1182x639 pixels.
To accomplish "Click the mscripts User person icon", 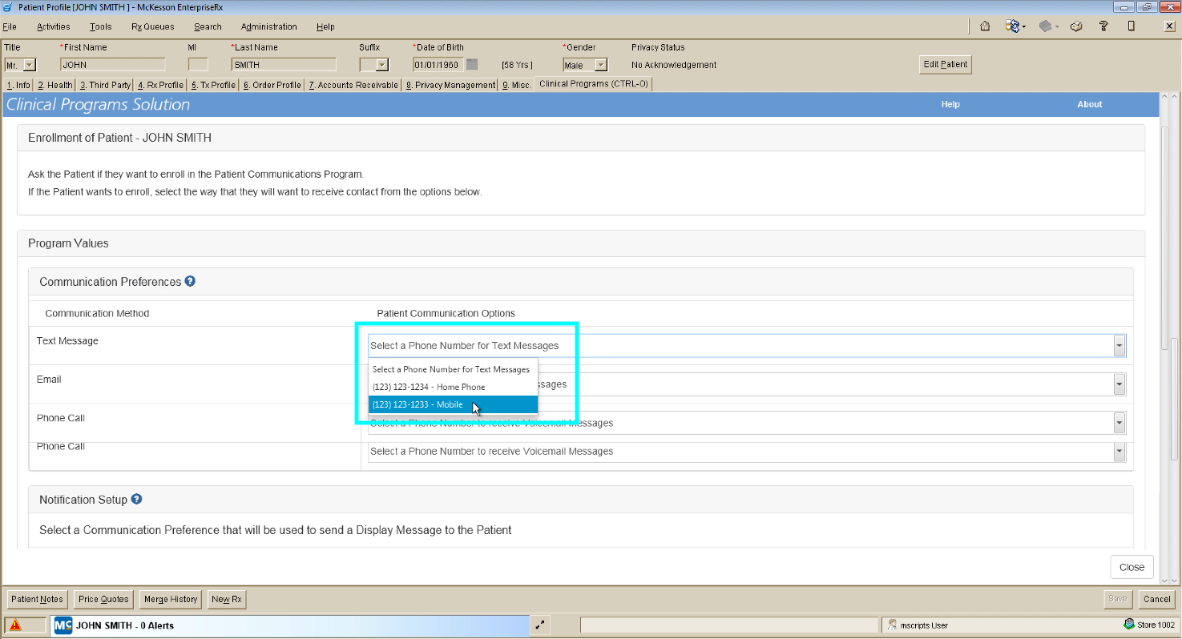I will point(892,625).
